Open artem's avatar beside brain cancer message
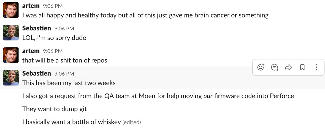 point(11,10)
